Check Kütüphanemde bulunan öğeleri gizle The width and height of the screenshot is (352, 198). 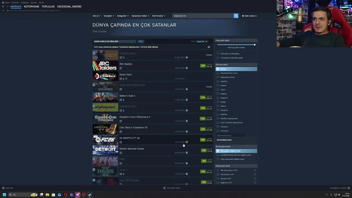click(218, 155)
